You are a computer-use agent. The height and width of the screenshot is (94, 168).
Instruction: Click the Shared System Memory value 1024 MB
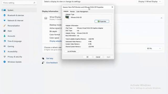point(91,46)
